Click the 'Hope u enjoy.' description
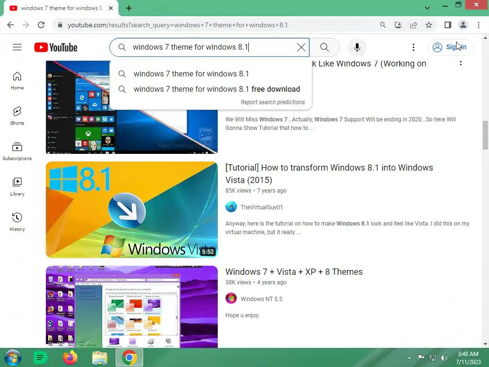Viewport: 489px width, 367px height. click(243, 315)
